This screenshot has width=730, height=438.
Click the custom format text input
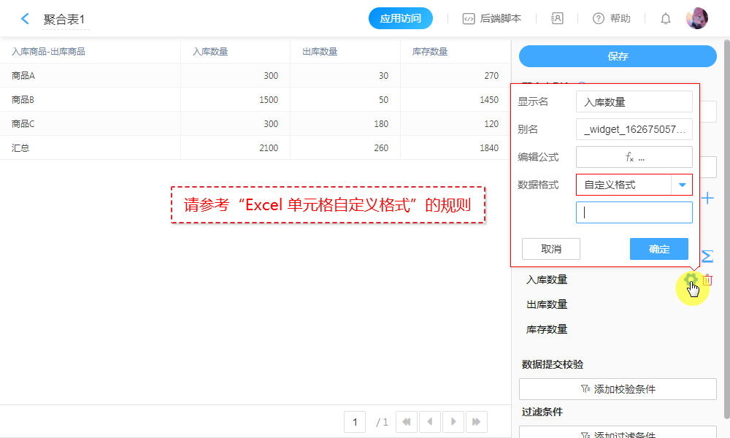click(x=634, y=212)
